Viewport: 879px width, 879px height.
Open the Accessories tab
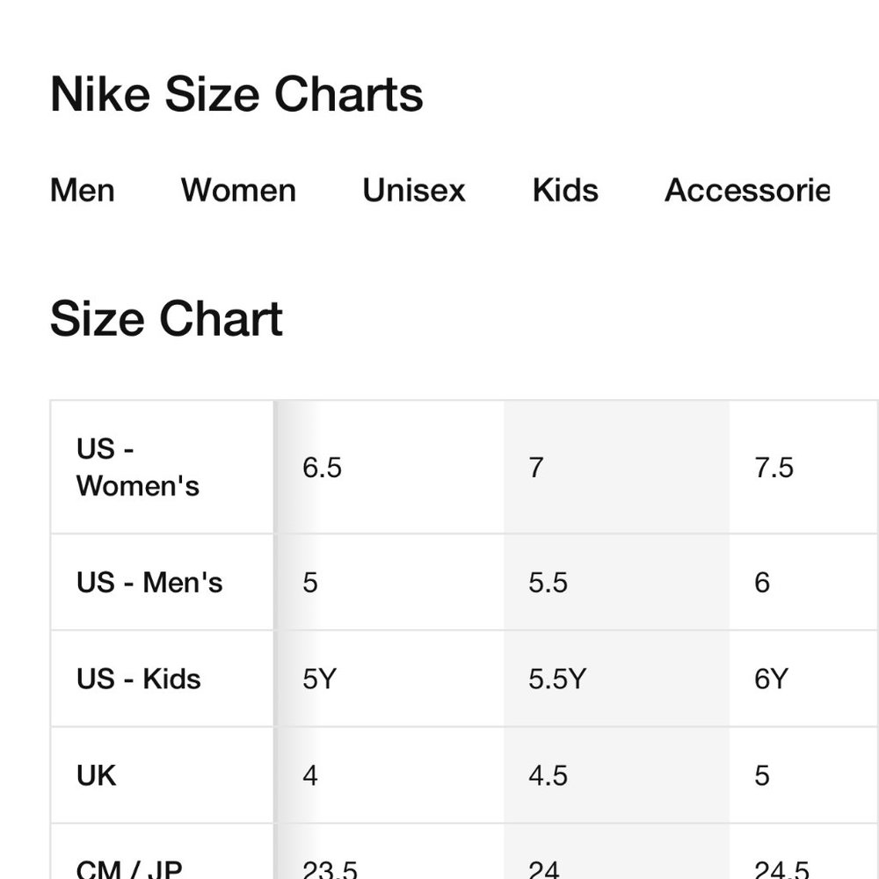(746, 190)
